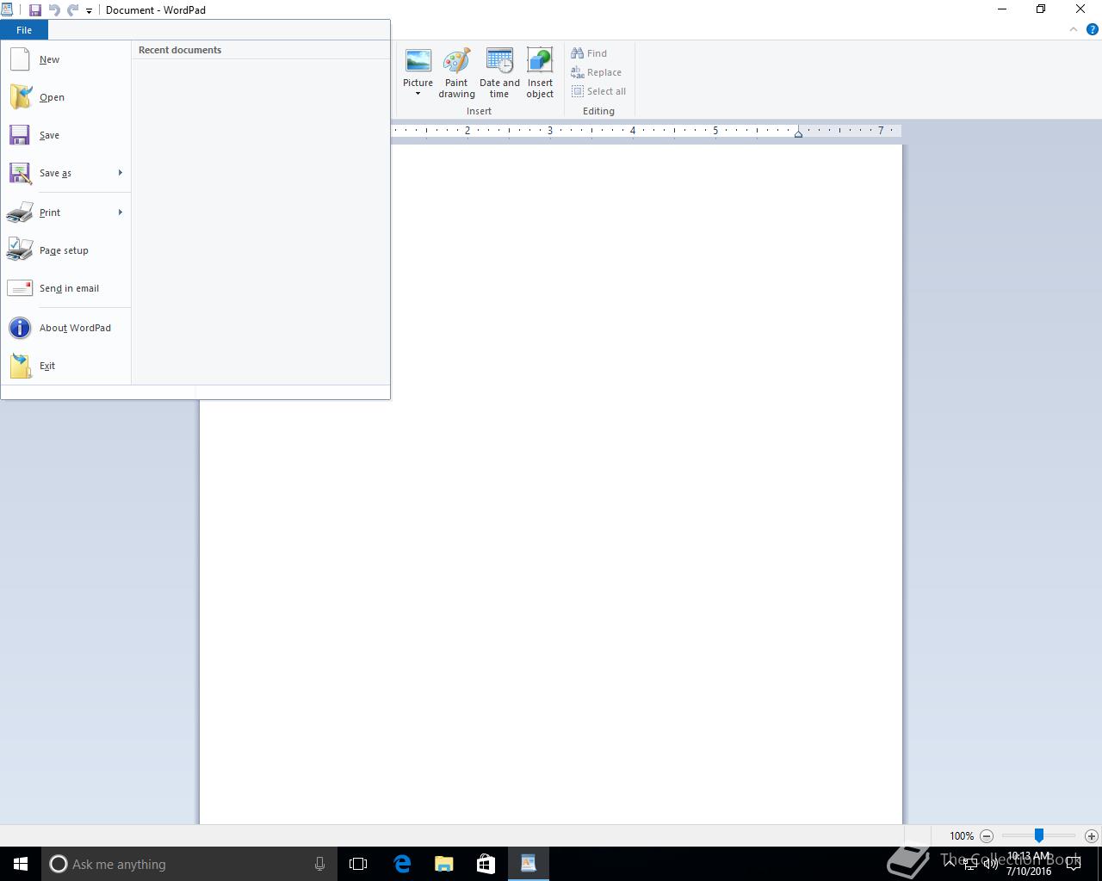The width and height of the screenshot is (1102, 881).
Task: Open the Windows Store taskbar icon
Action: coord(486,864)
